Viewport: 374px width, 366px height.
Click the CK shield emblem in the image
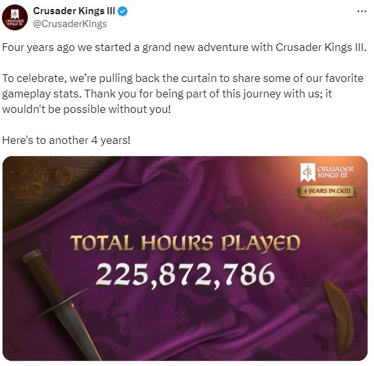click(307, 172)
